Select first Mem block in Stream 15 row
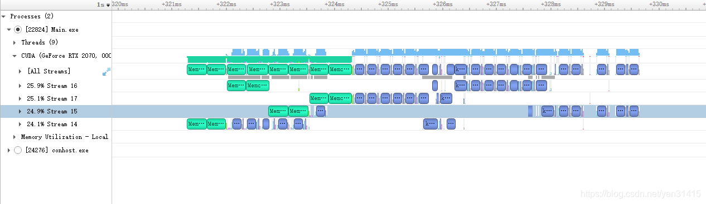This screenshot has height=204, width=706. click(x=278, y=111)
